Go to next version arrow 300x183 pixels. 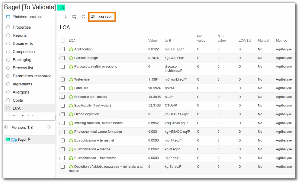(49, 127)
